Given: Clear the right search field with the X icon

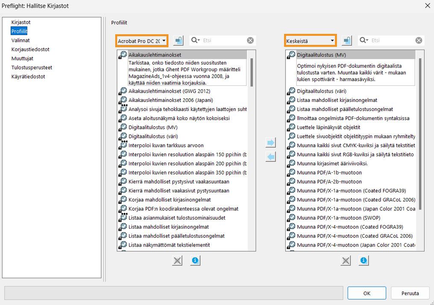Looking at the screenshot, I should coord(419,41).
